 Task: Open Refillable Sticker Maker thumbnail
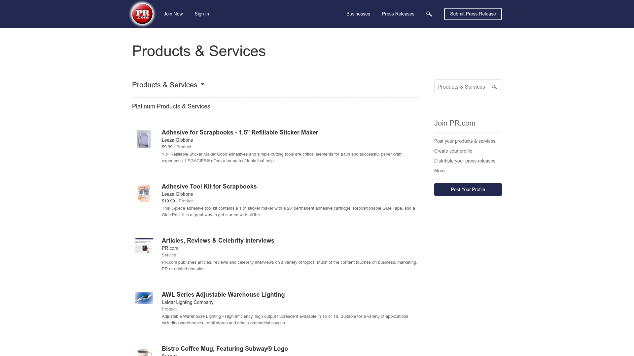point(144,139)
